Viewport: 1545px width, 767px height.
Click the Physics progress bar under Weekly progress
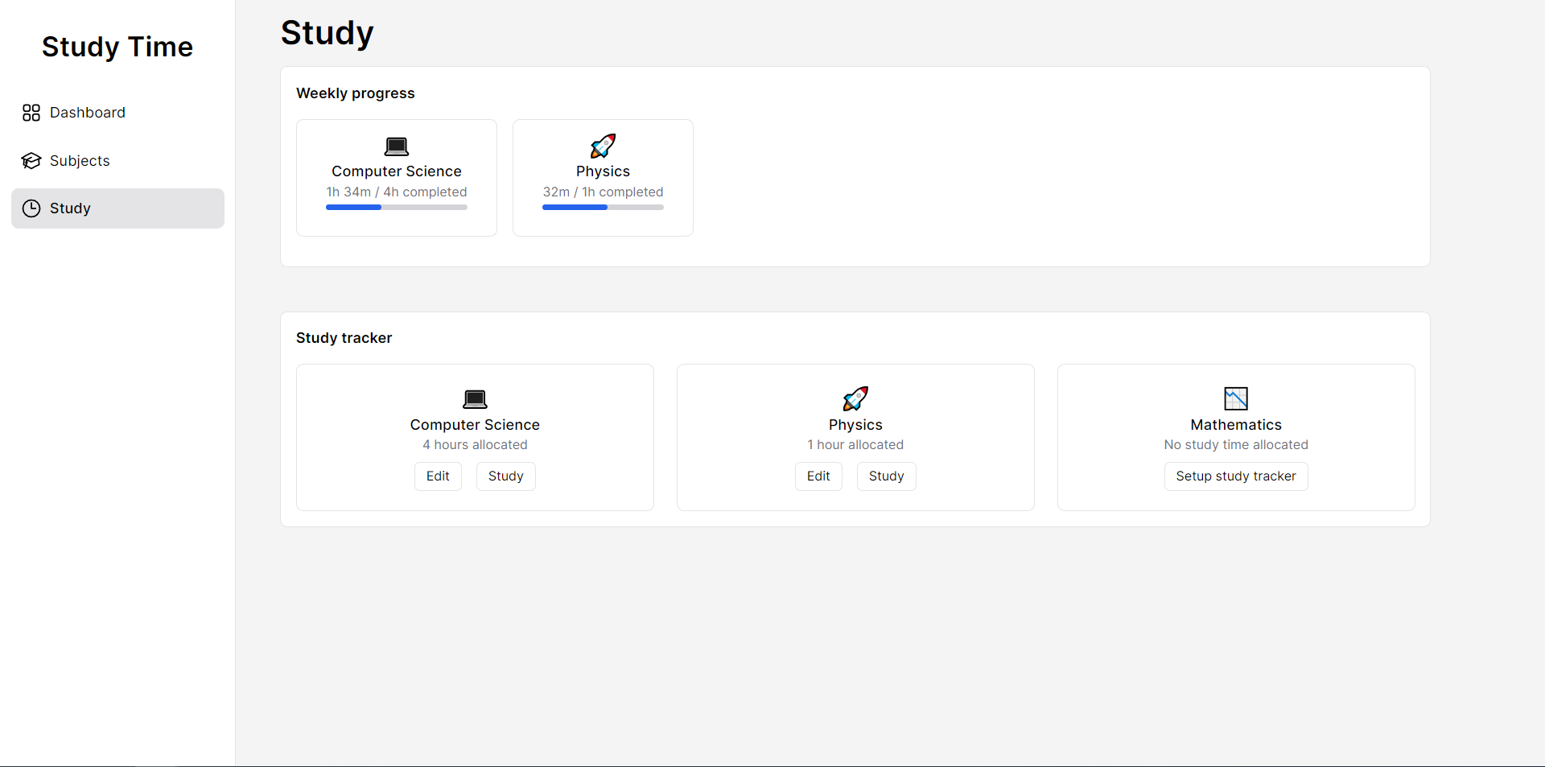[x=602, y=207]
